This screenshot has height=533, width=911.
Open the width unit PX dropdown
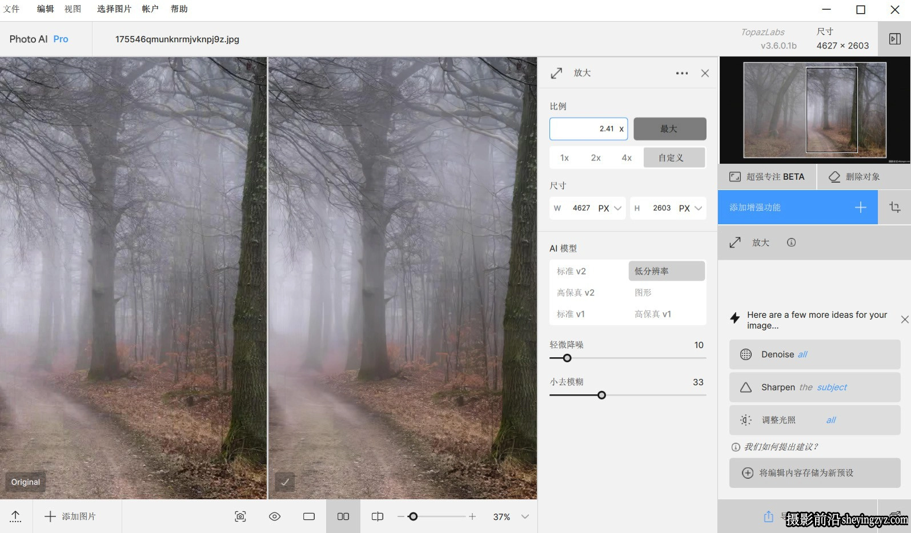610,208
